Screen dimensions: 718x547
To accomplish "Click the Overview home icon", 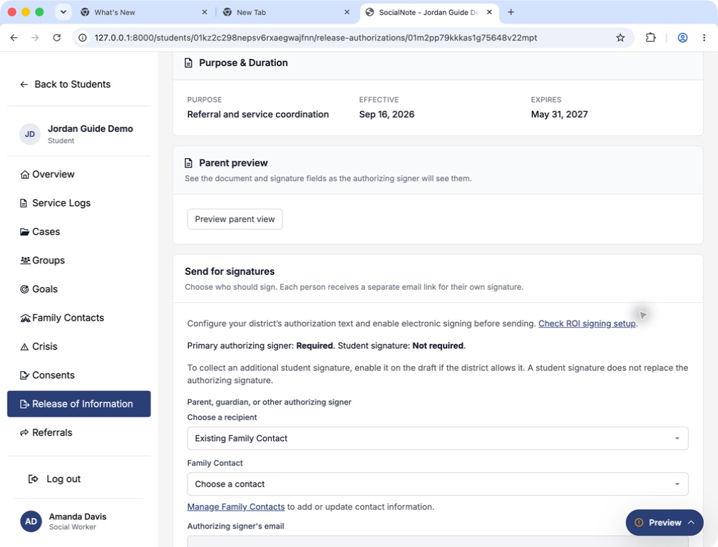I will tap(25, 174).
